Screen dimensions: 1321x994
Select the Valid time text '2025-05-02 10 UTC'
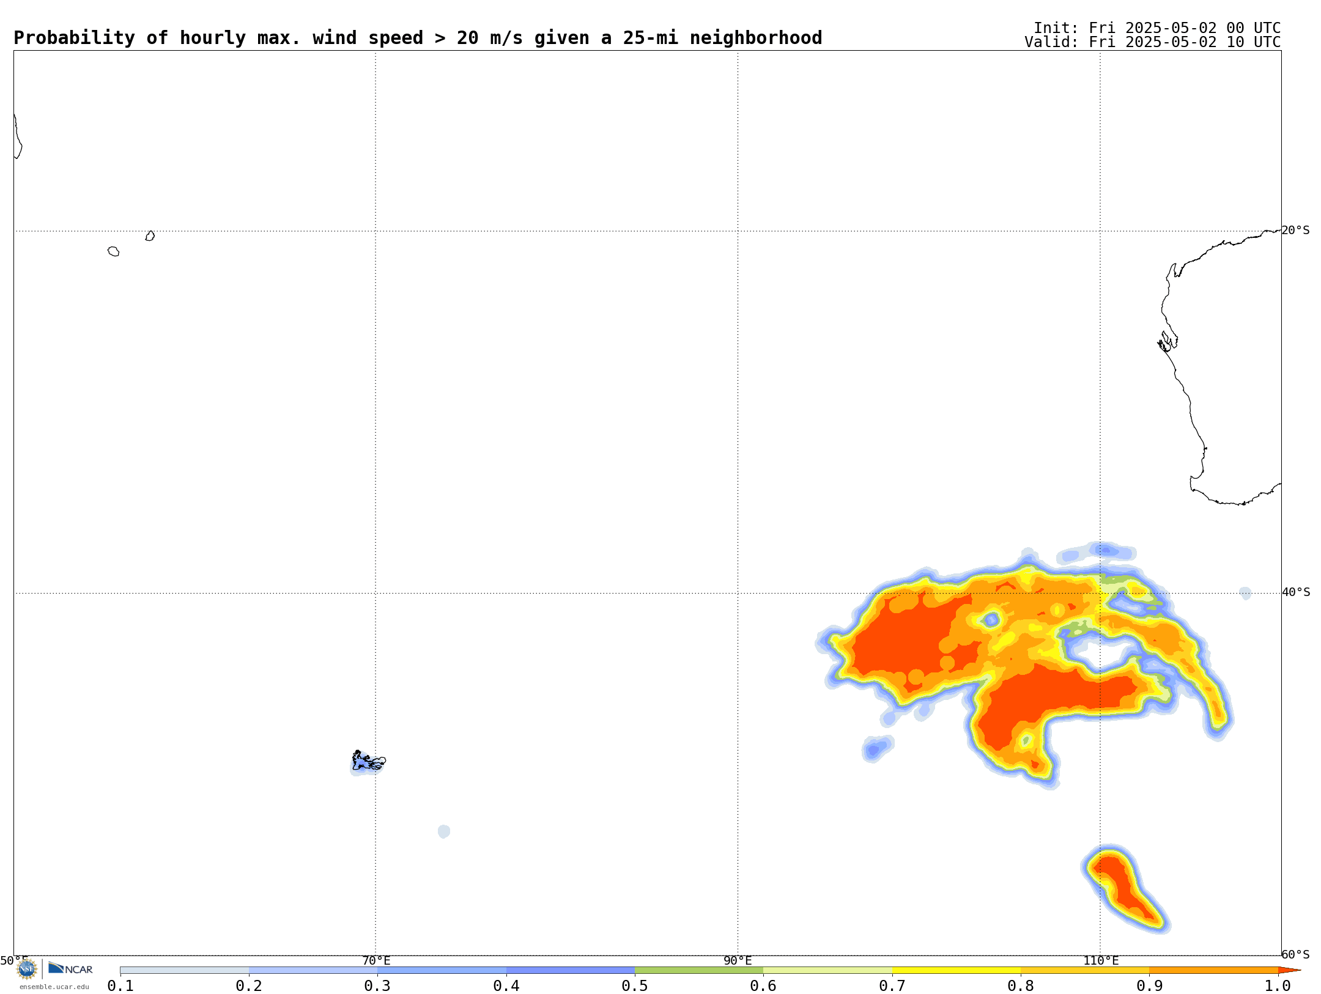coord(1203,42)
